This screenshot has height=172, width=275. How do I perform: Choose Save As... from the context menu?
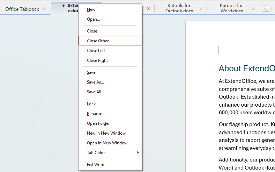point(110,82)
